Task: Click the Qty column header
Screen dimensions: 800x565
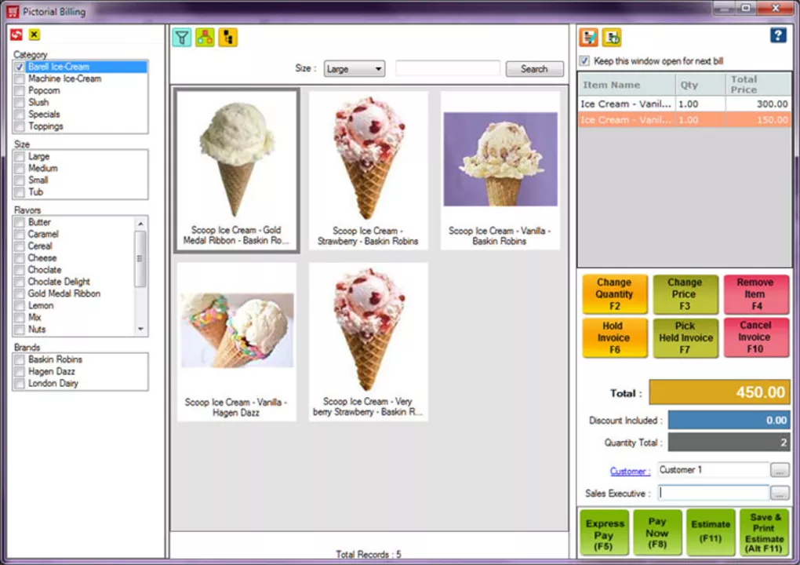Action: click(689, 85)
